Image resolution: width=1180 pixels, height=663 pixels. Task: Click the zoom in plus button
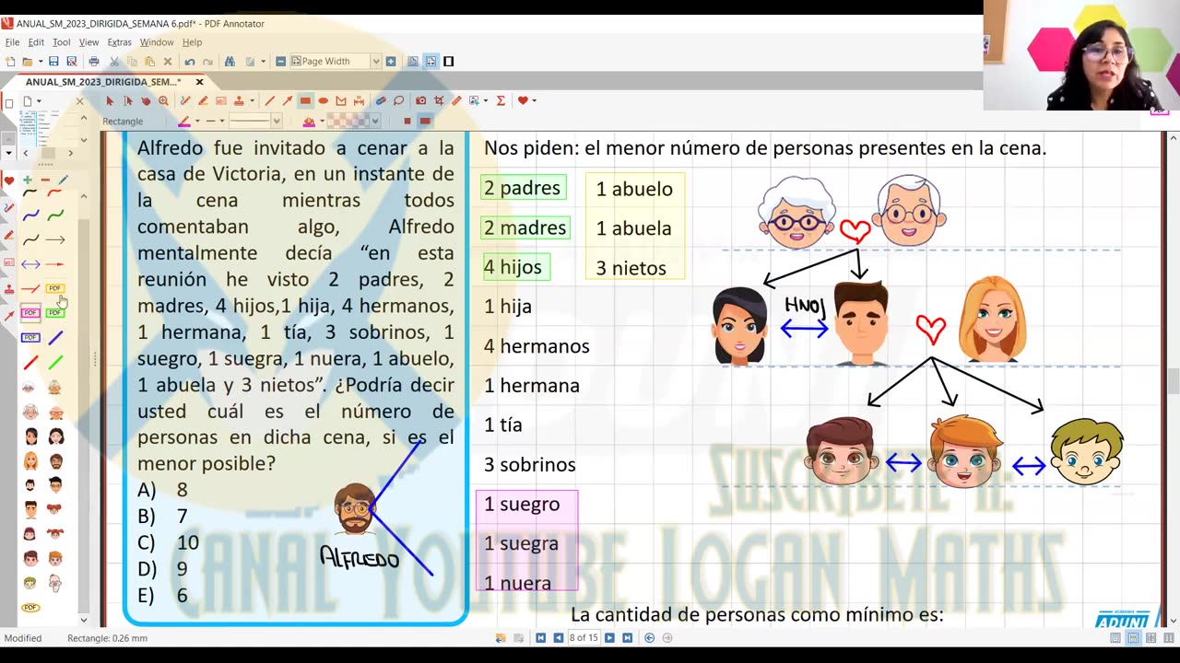click(x=391, y=61)
